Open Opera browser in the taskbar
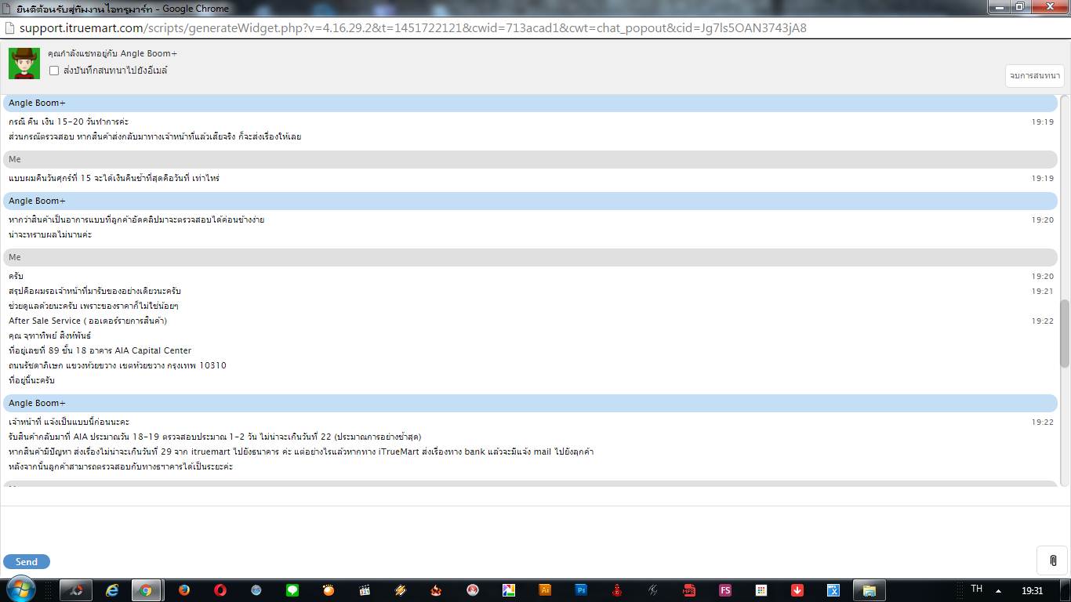The image size is (1071, 602). (220, 590)
